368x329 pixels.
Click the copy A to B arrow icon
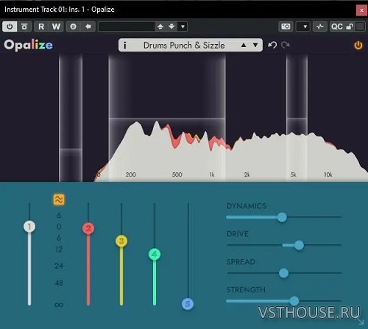[x=88, y=26]
